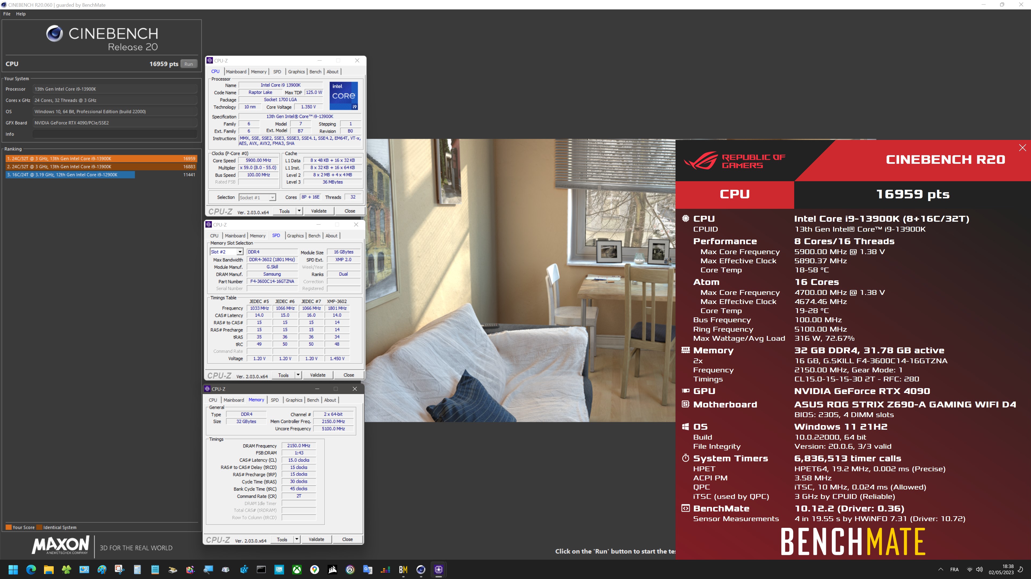This screenshot has height=579, width=1031.
Task: Open the Notepad icon in taskbar
Action: [155, 569]
